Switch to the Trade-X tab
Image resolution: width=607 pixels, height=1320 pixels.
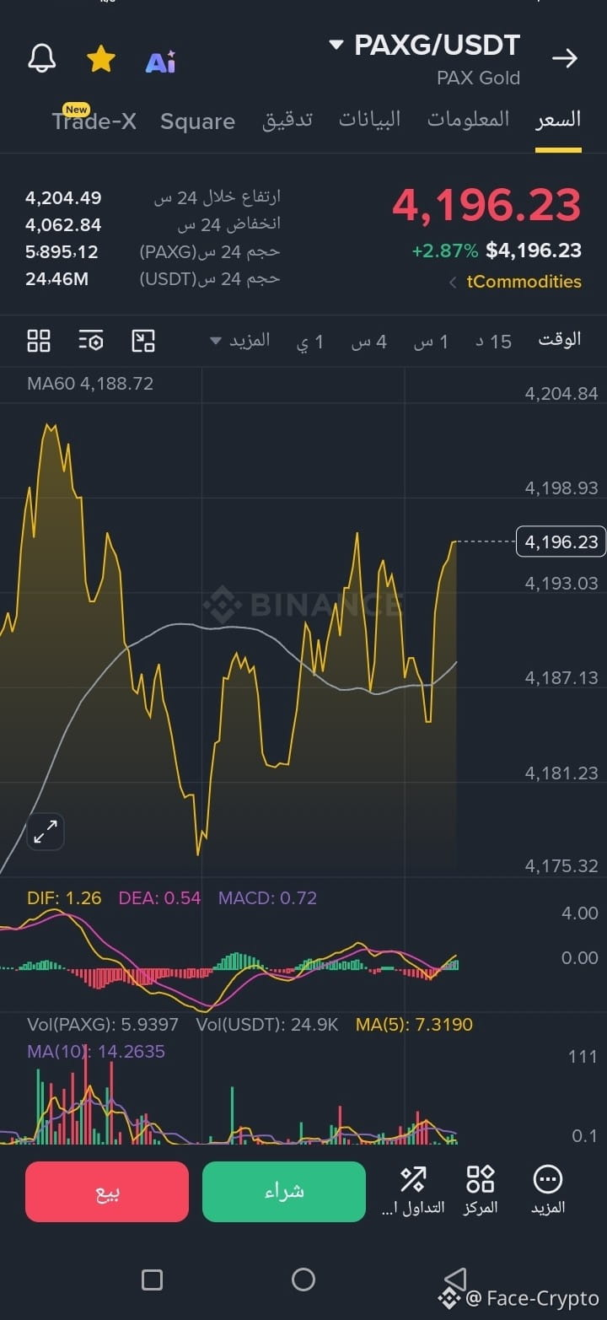click(x=94, y=121)
